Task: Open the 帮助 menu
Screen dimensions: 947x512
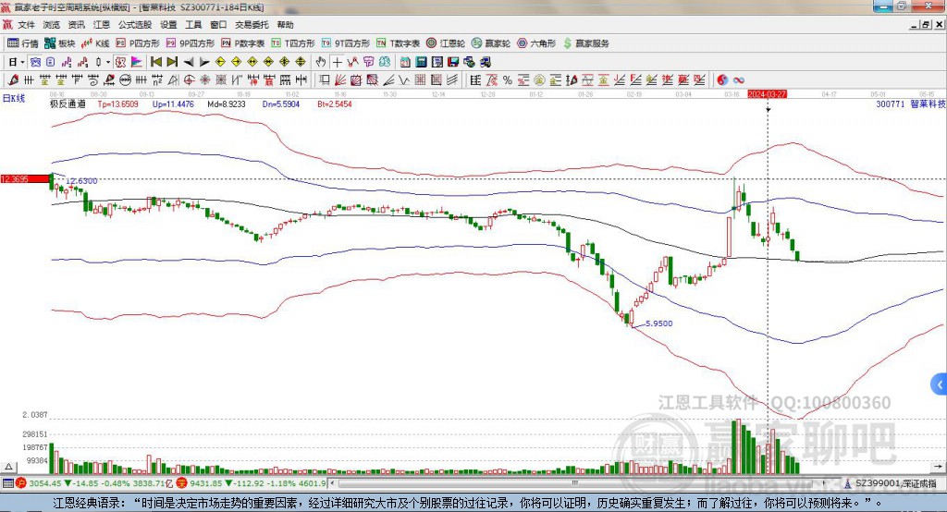Action: click(x=285, y=25)
